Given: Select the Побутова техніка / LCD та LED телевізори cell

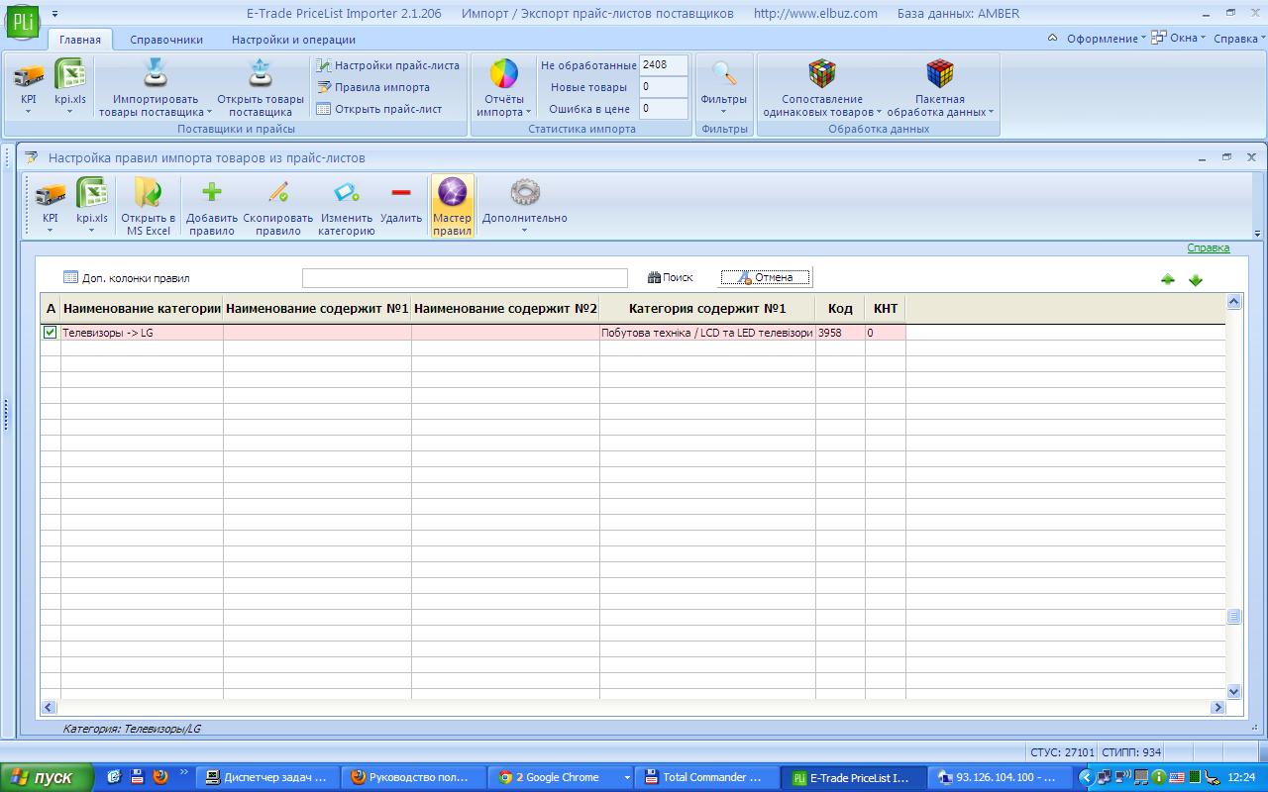Looking at the screenshot, I should pyautogui.click(x=707, y=333).
